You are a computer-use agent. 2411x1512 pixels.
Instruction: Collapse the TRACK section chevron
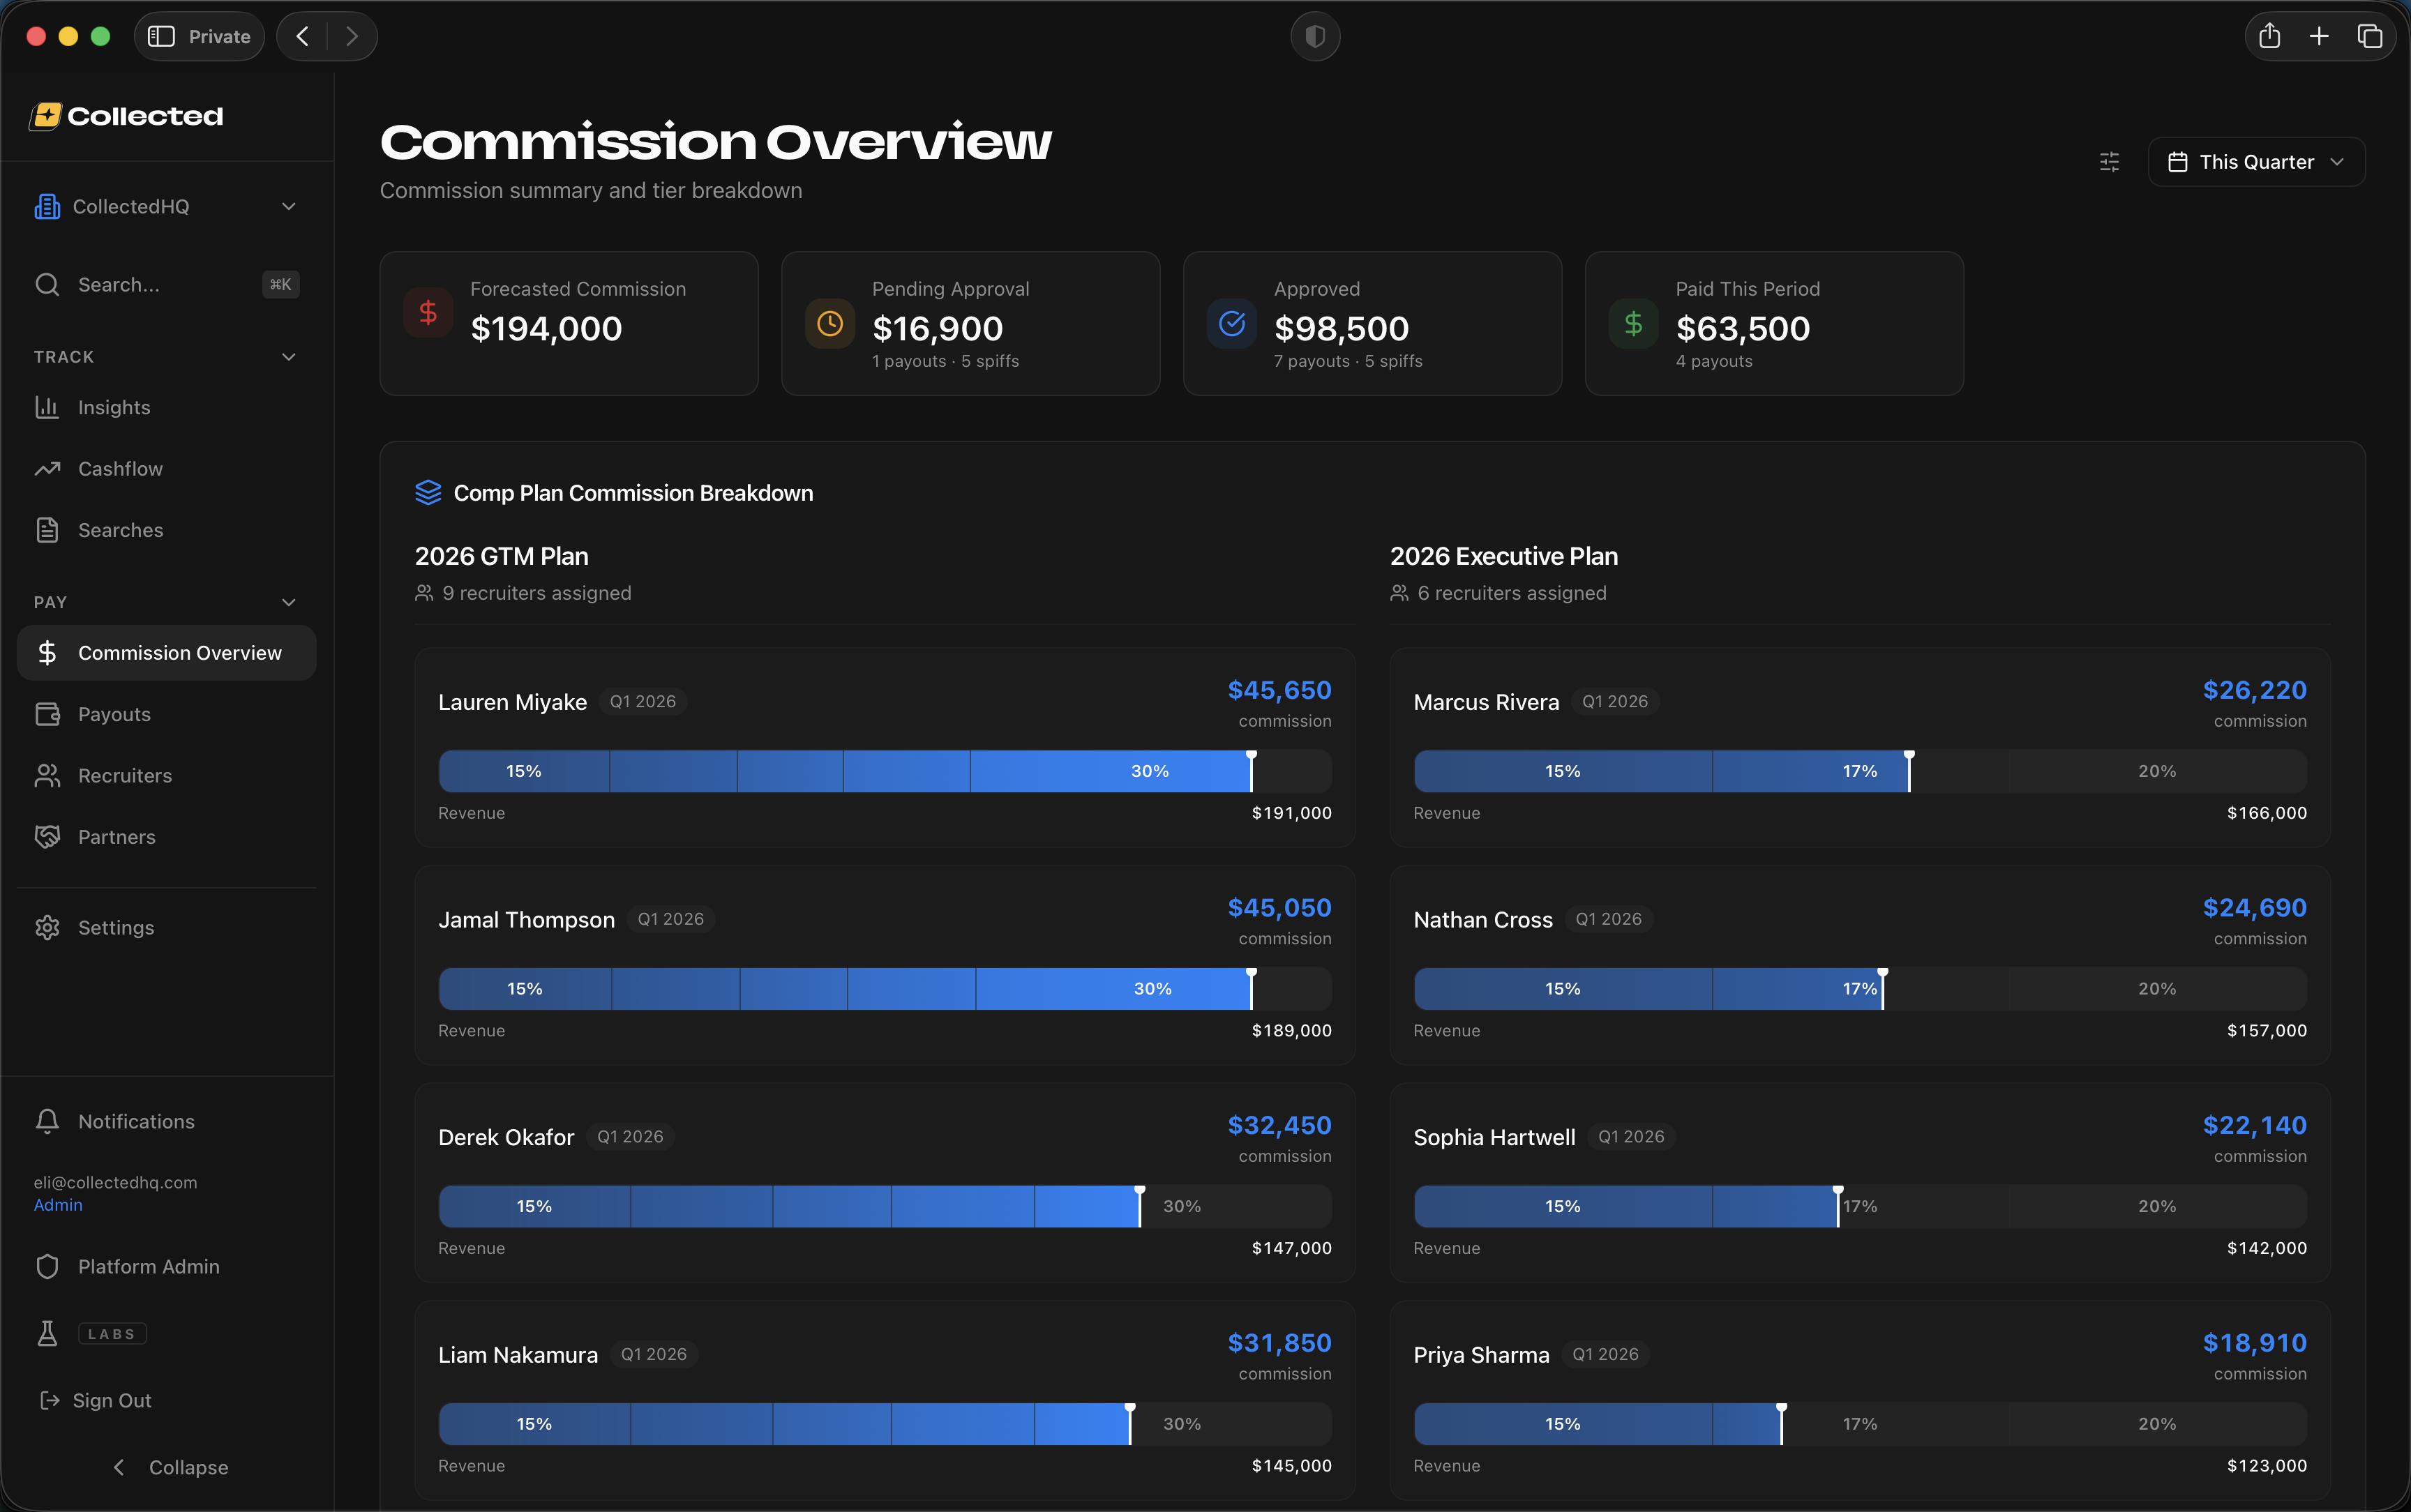click(x=288, y=357)
